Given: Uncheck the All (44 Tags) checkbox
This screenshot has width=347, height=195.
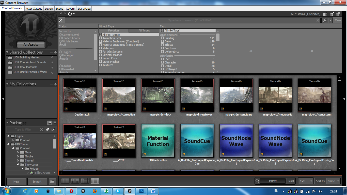Looking at the screenshot, I should click(162, 30).
